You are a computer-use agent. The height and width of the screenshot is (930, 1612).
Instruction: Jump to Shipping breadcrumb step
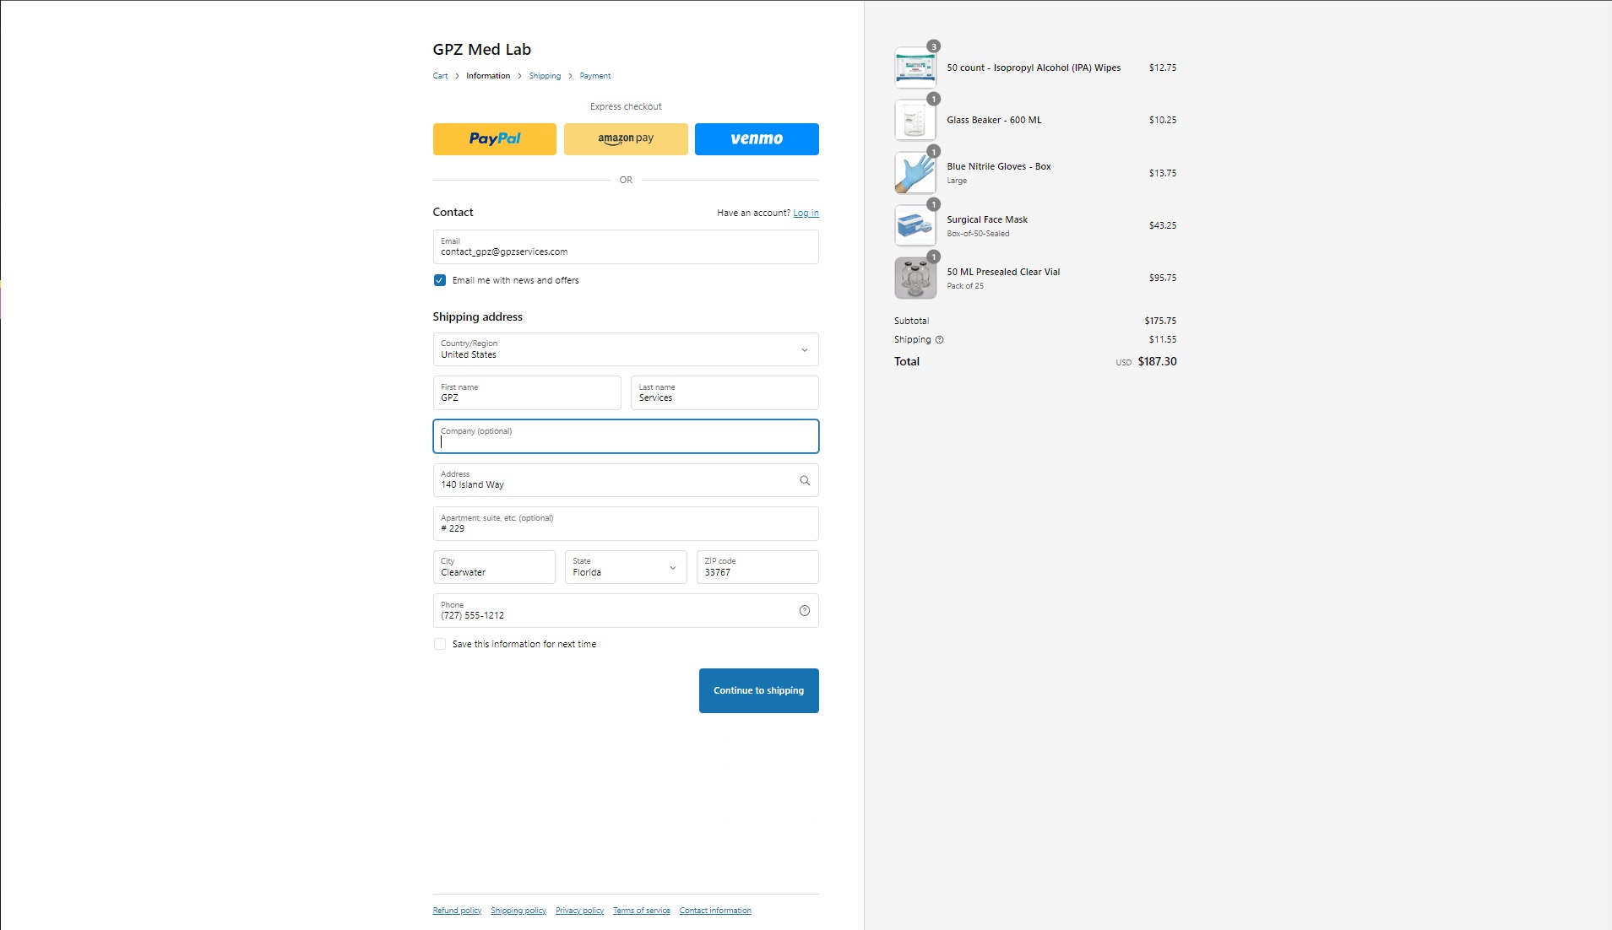[x=545, y=76]
